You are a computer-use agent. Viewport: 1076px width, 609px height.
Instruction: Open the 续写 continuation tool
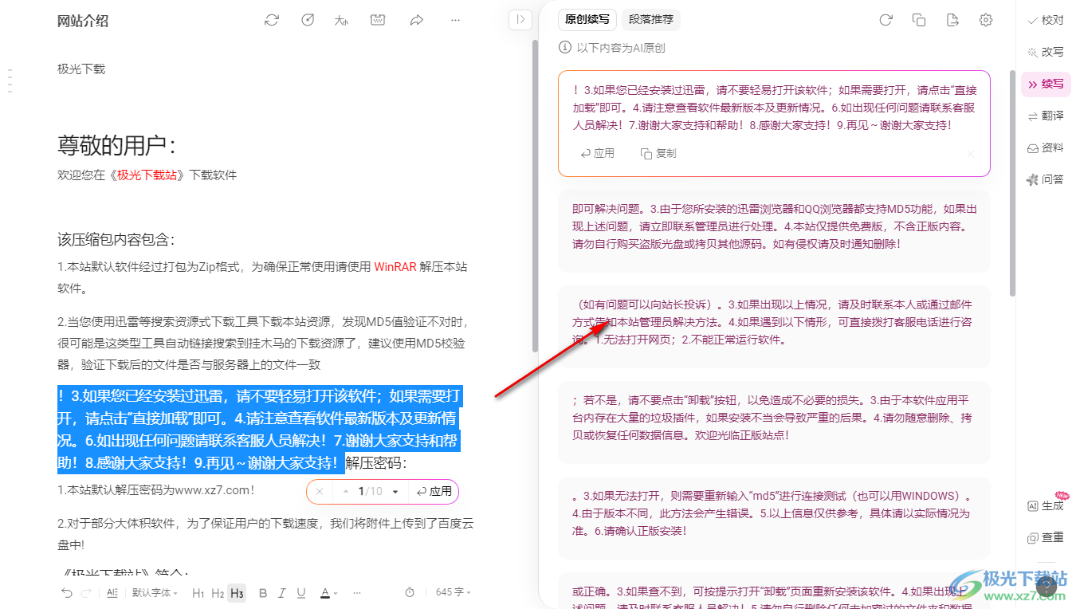point(1046,84)
